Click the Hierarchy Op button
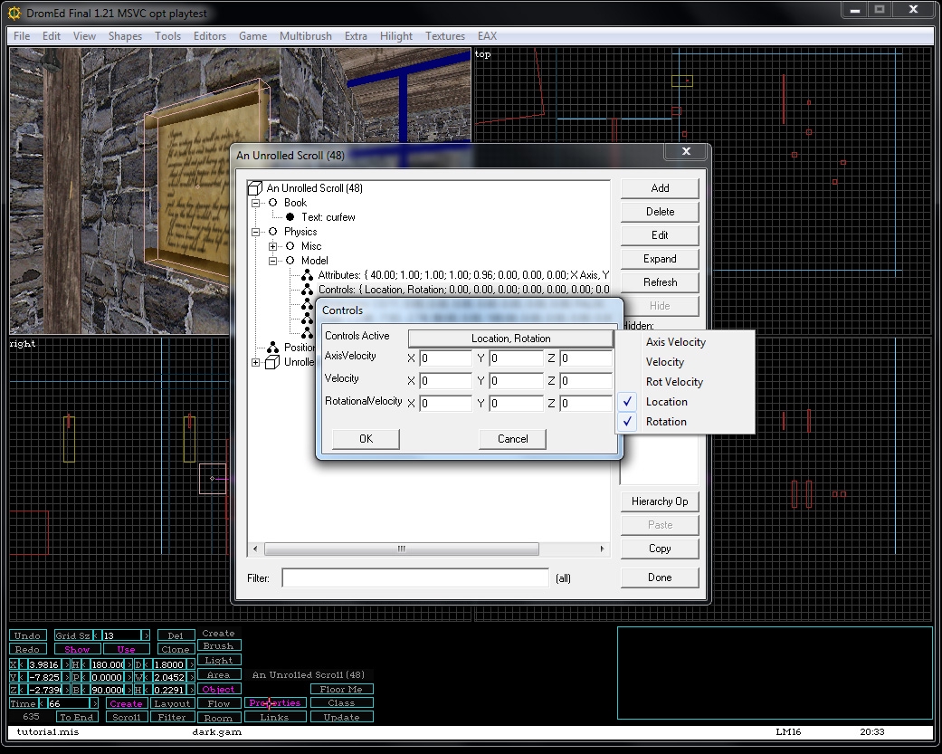942x754 pixels. 660,501
